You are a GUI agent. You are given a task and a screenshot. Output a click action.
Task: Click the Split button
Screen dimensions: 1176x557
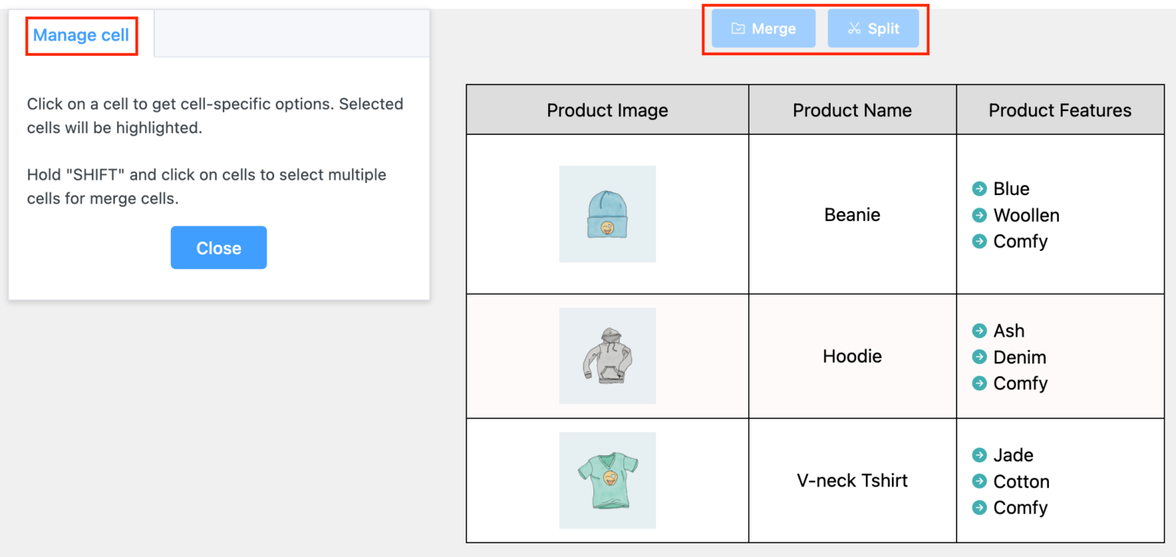[x=873, y=28]
